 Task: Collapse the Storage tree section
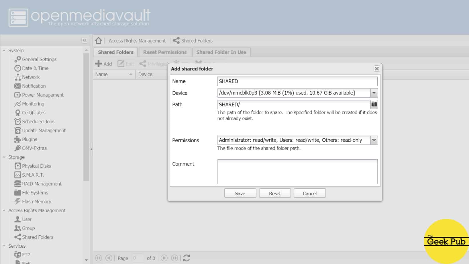(x=4, y=157)
